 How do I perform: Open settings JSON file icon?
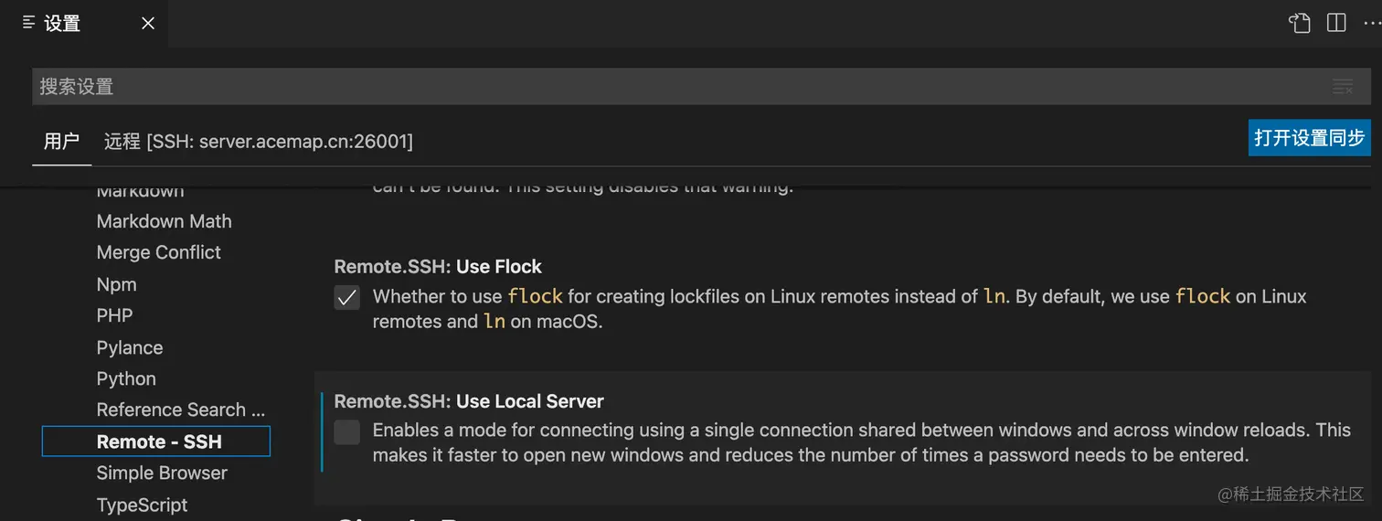coord(1300,23)
